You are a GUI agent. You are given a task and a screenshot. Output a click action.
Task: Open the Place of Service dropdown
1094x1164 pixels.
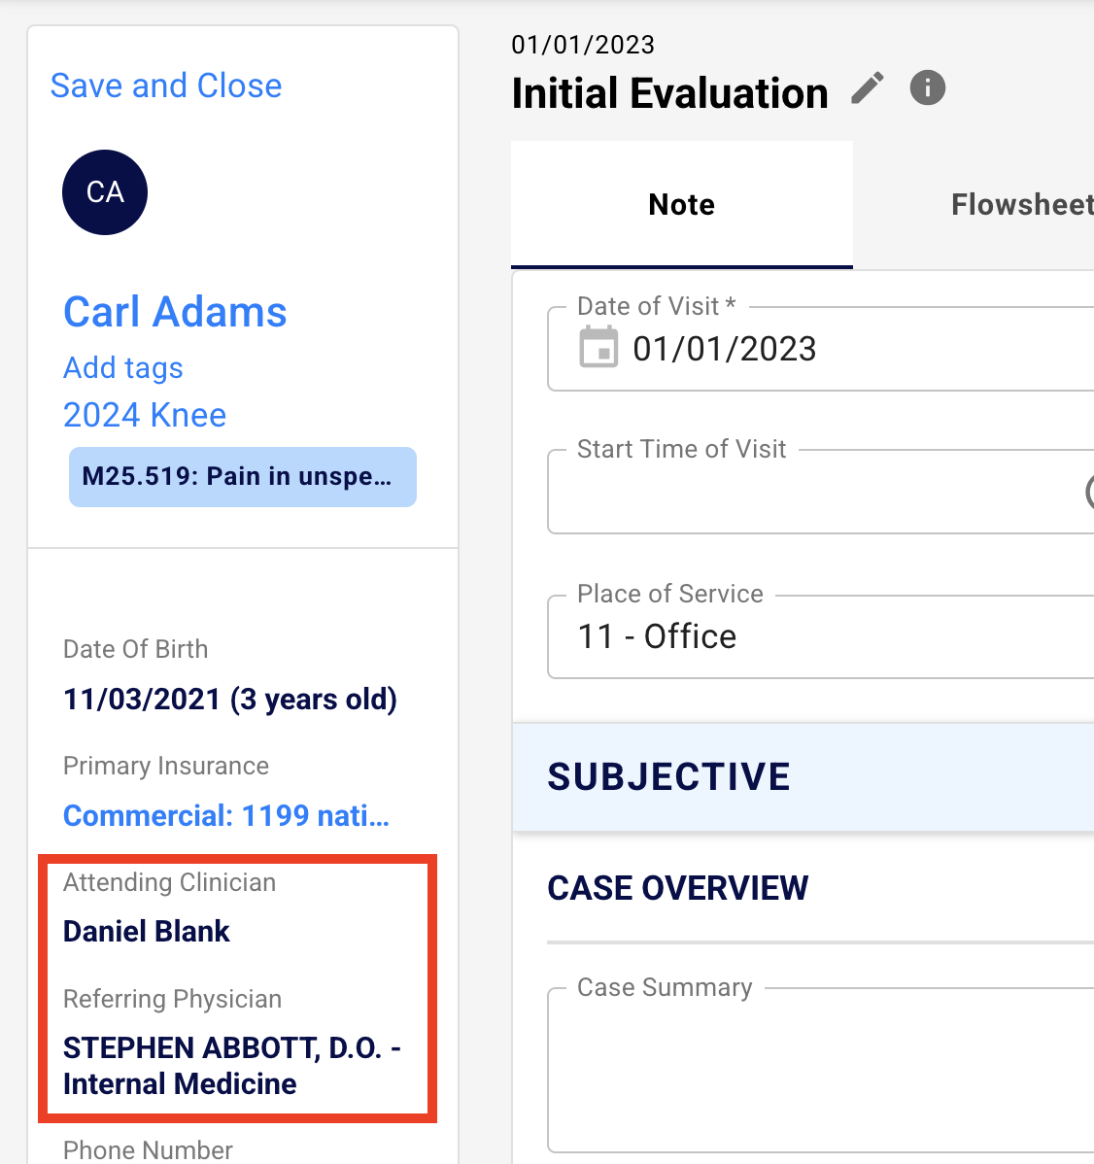tap(820, 637)
